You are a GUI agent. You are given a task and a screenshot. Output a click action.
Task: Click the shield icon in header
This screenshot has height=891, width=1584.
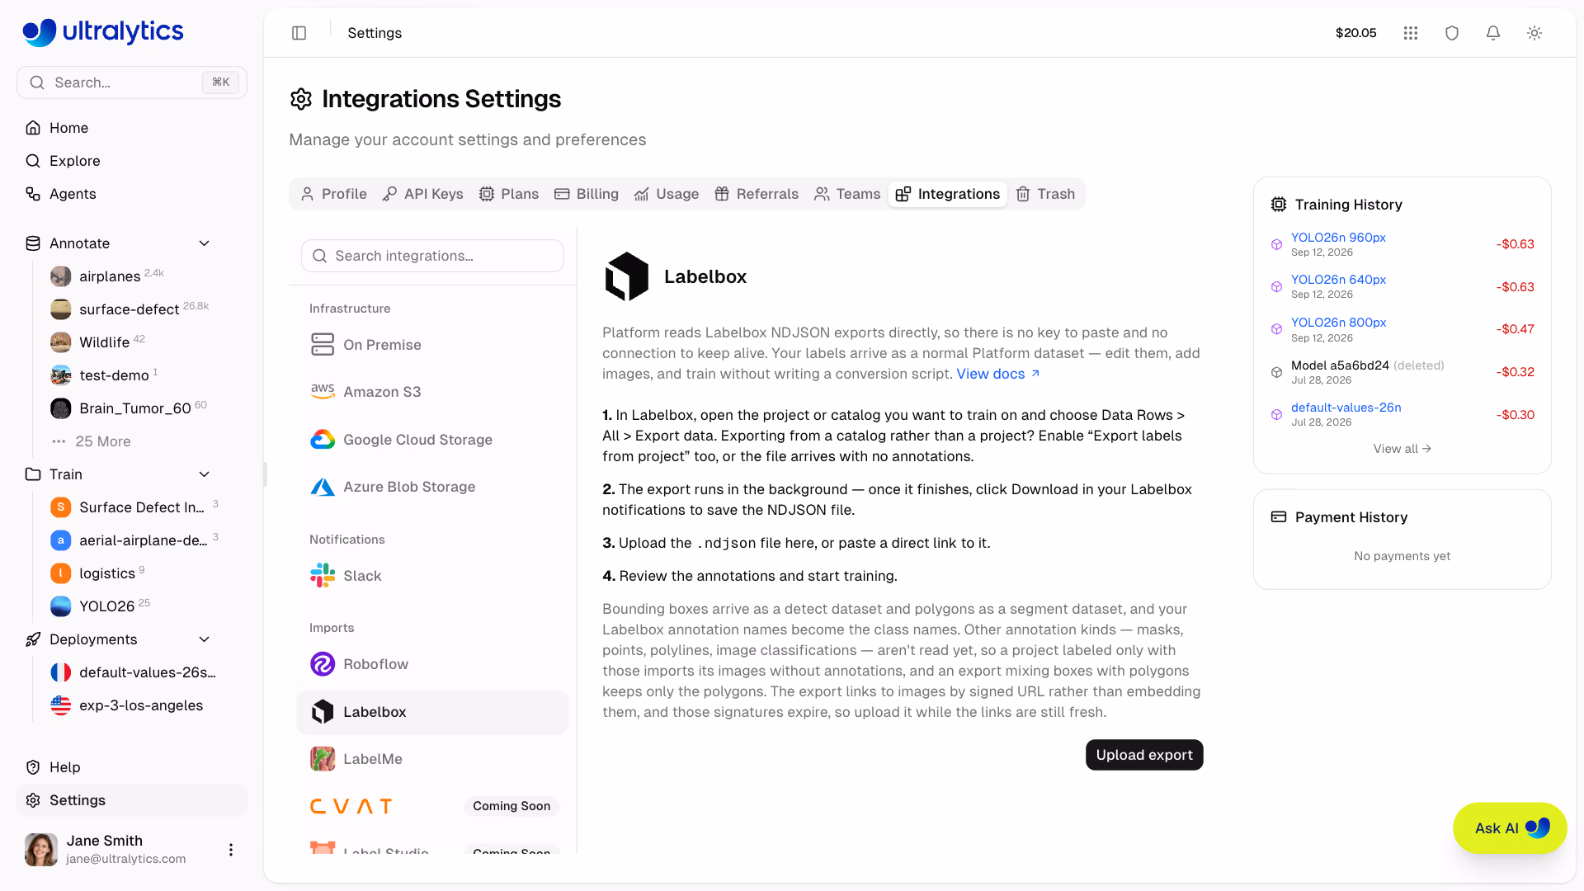click(x=1452, y=33)
